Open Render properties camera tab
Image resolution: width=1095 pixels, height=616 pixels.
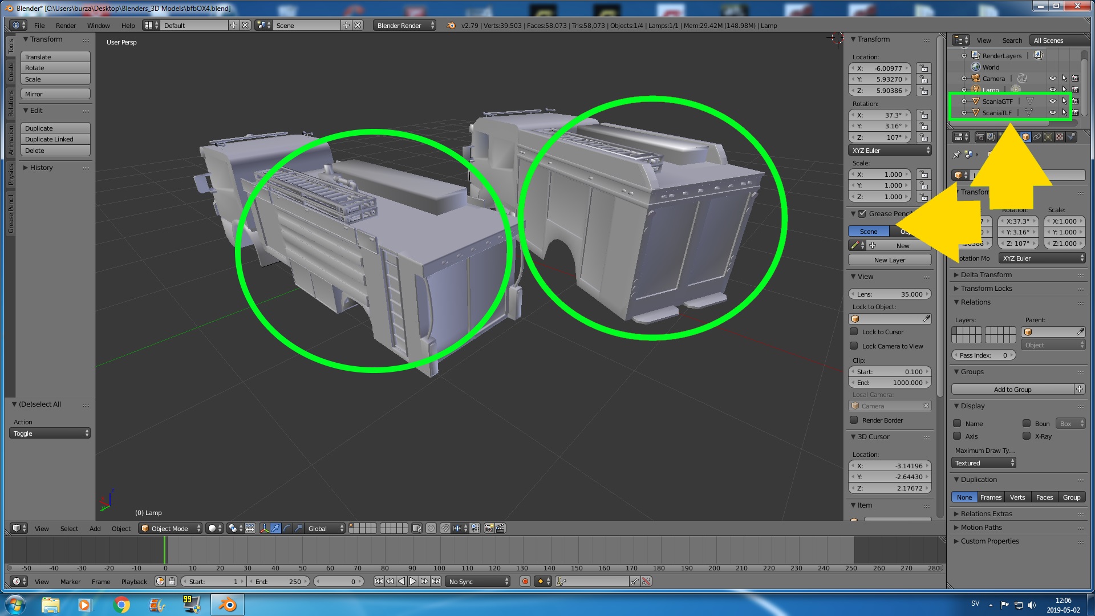(980, 137)
